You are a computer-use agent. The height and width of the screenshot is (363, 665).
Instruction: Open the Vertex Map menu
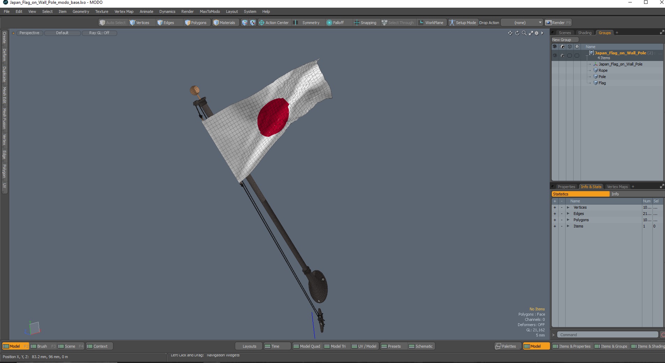[124, 11]
